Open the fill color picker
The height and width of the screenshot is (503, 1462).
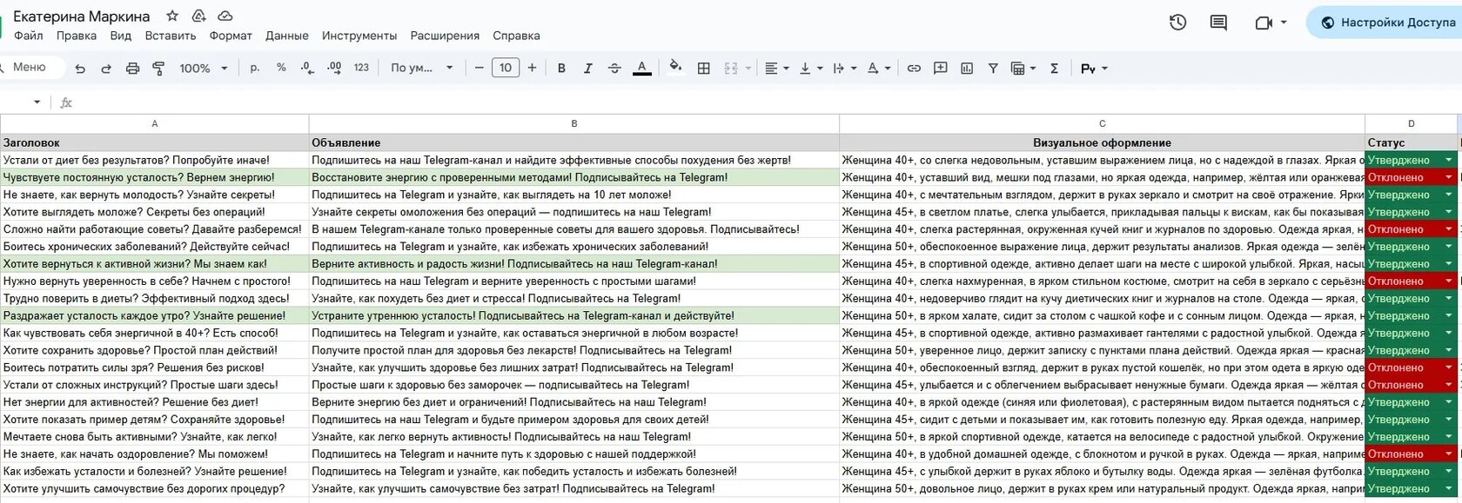675,68
